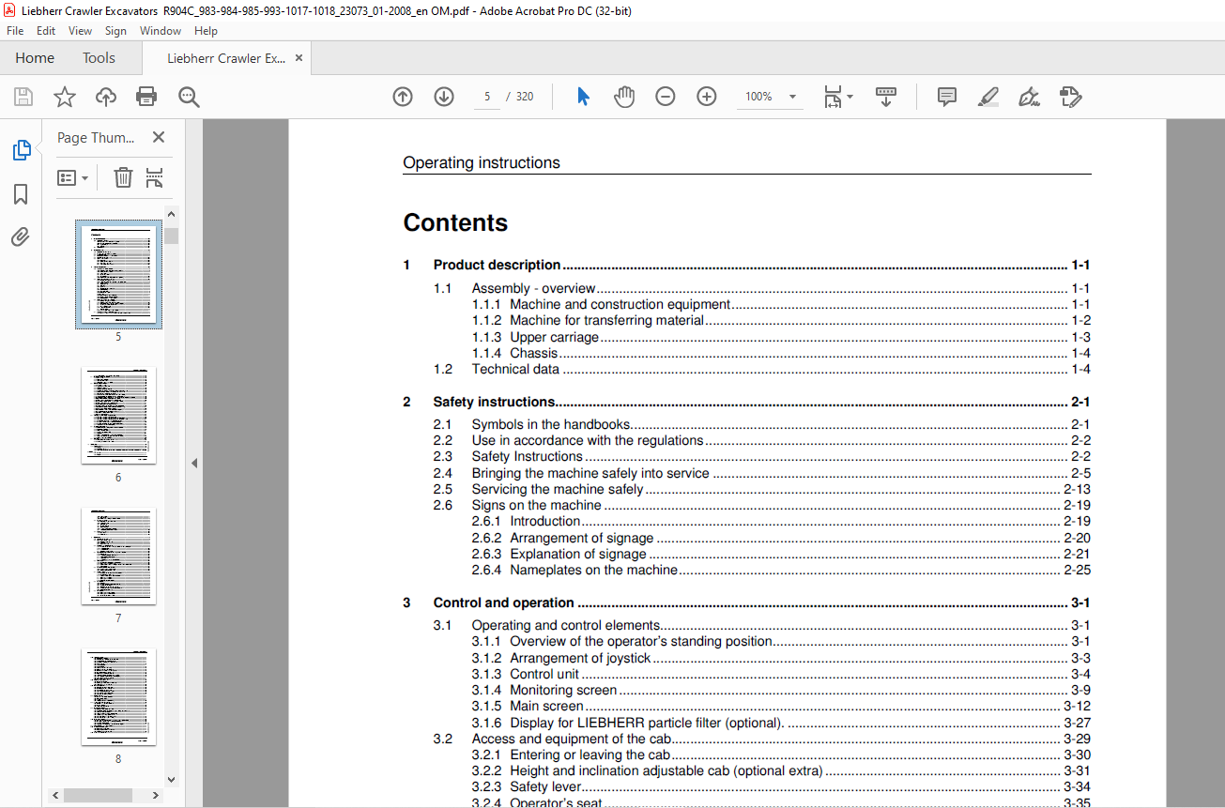The width and height of the screenshot is (1225, 808).
Task: Click '1.1.4 Chassis' contents entry
Action: click(781, 354)
